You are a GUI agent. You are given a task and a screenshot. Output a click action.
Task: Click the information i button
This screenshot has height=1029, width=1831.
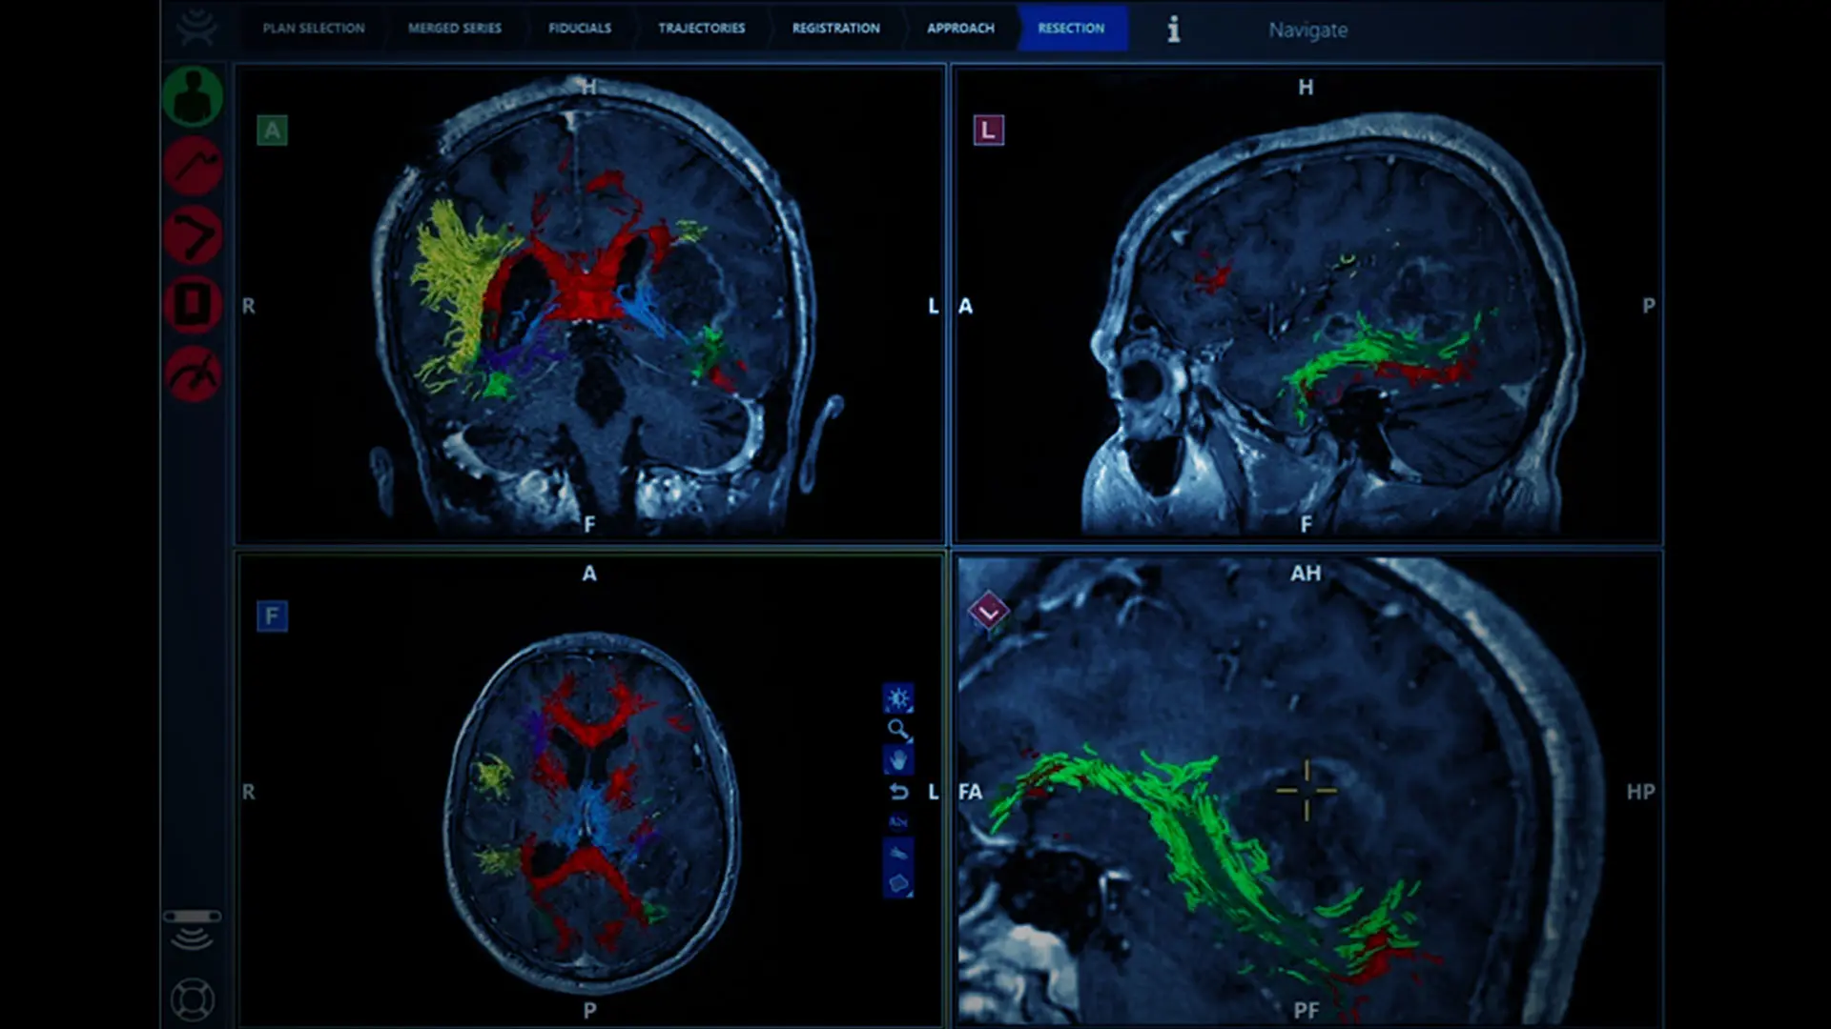[1174, 30]
